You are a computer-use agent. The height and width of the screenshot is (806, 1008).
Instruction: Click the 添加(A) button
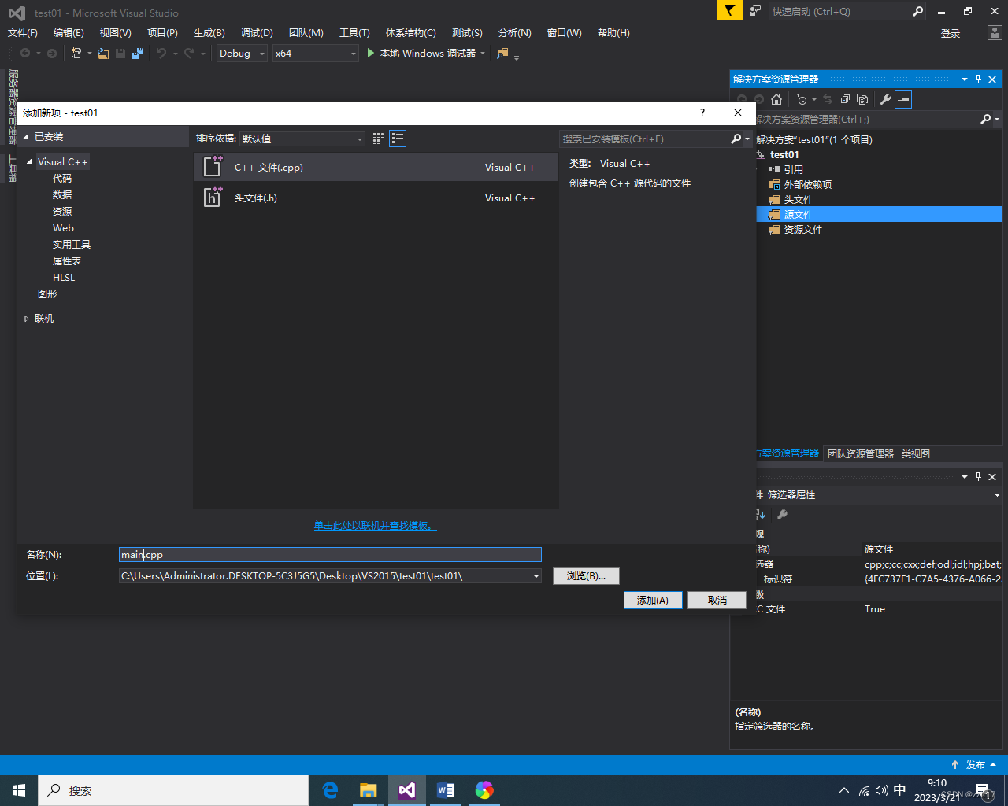click(x=653, y=600)
